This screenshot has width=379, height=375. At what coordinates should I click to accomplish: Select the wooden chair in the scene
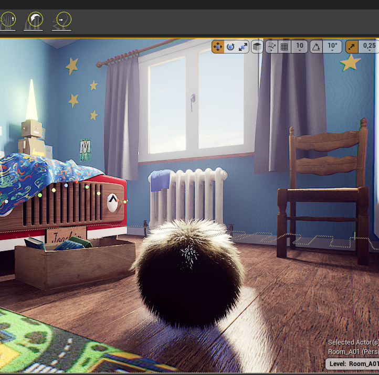(324, 194)
